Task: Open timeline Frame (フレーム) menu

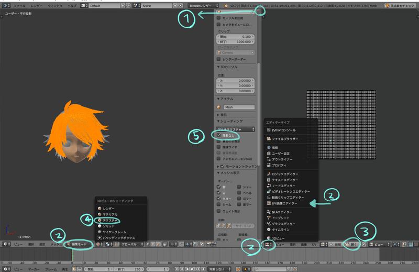Action: 51,269
